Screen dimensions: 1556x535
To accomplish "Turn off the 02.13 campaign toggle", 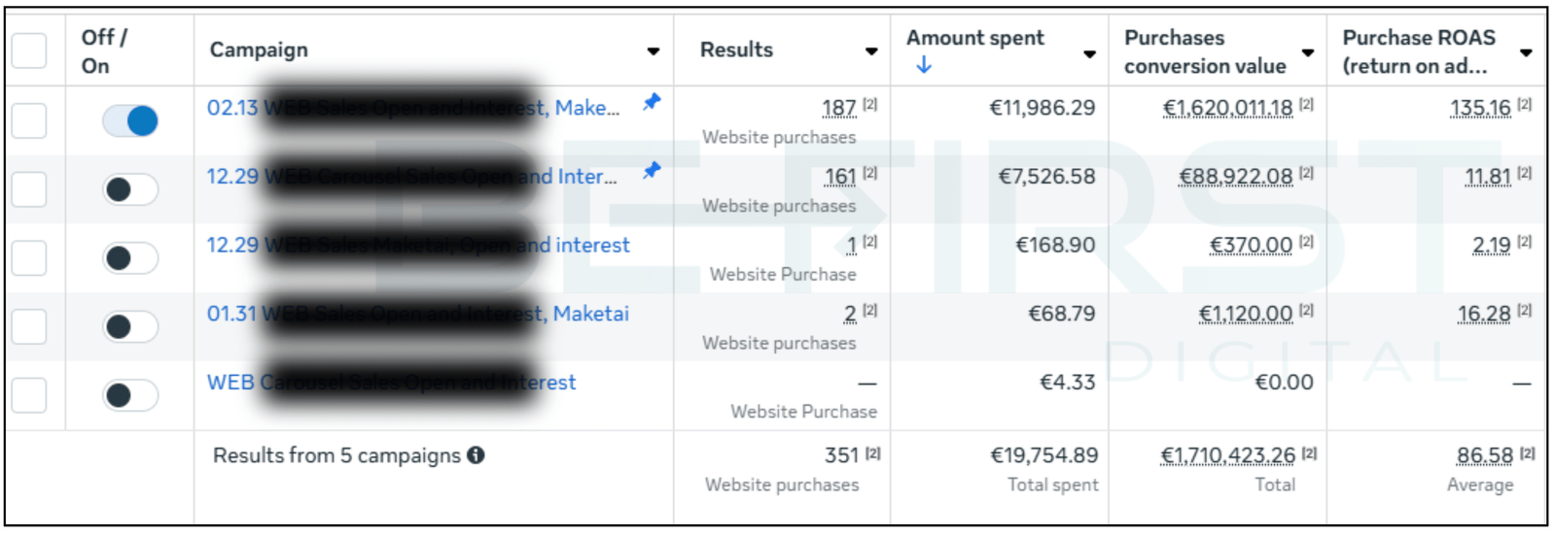I will [130, 120].
